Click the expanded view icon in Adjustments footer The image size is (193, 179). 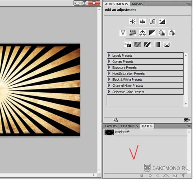115,120
